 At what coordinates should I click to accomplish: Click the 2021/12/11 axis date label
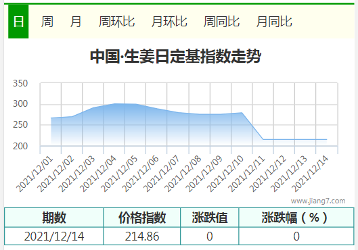tap(246, 174)
